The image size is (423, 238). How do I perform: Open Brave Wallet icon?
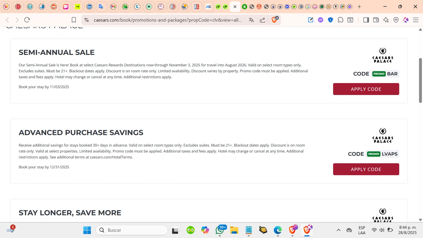[x=376, y=20]
